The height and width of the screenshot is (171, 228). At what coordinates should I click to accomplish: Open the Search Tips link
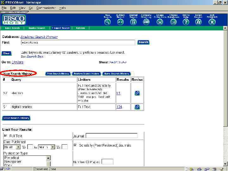[x=35, y=57]
